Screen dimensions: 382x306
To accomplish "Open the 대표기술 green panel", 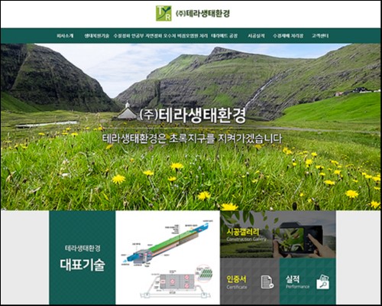I will pyautogui.click(x=83, y=258).
